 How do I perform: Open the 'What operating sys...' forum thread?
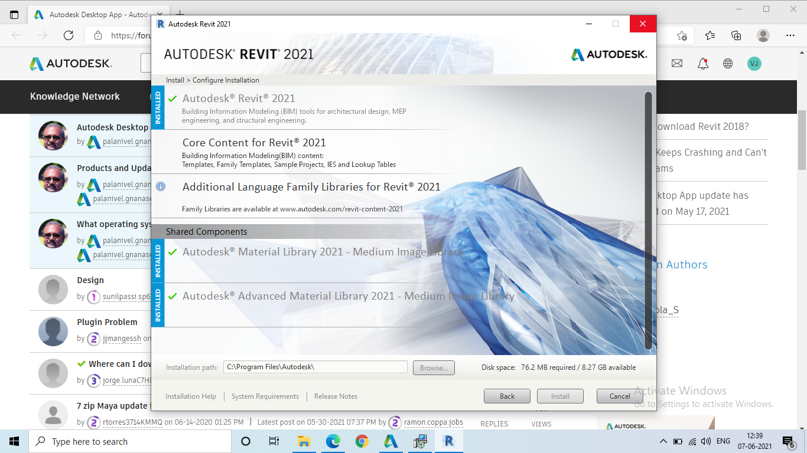[x=114, y=224]
